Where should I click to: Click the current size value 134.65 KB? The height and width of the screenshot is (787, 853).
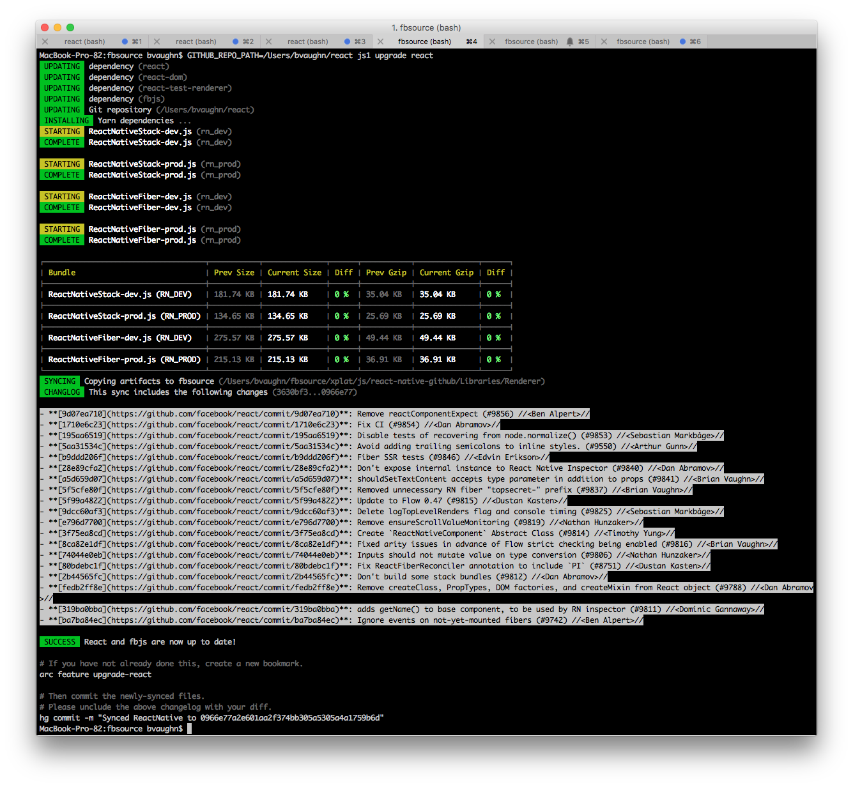(288, 316)
